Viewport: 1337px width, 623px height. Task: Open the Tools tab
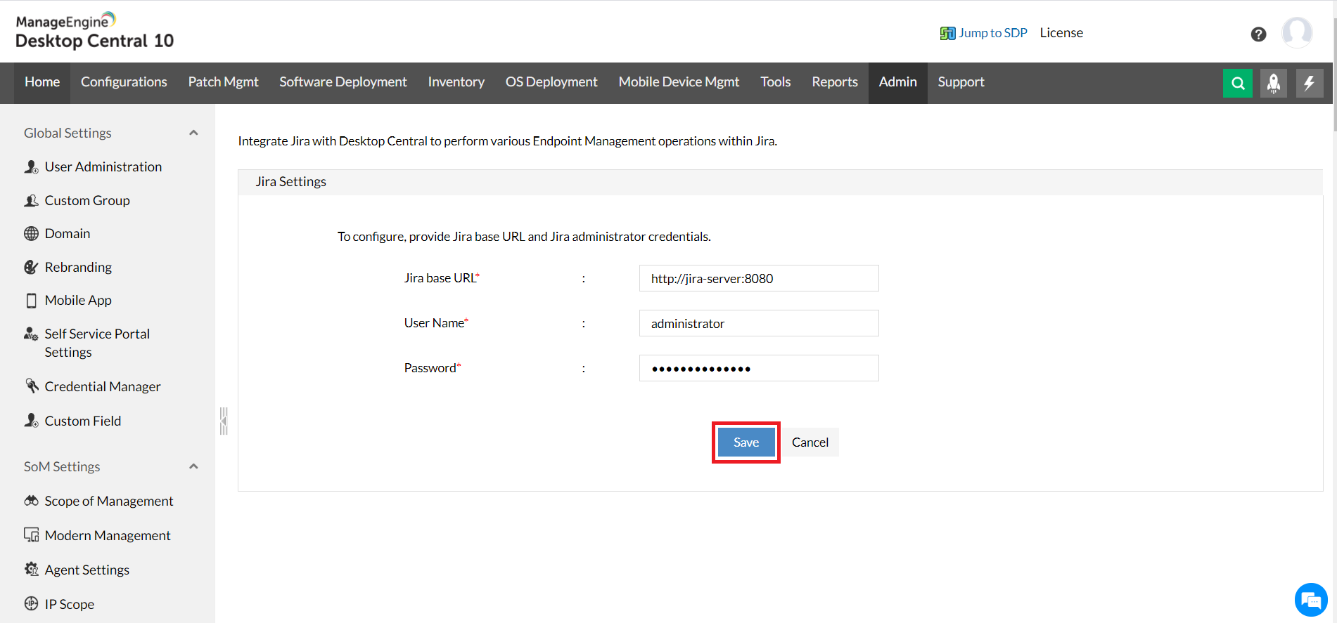point(775,82)
